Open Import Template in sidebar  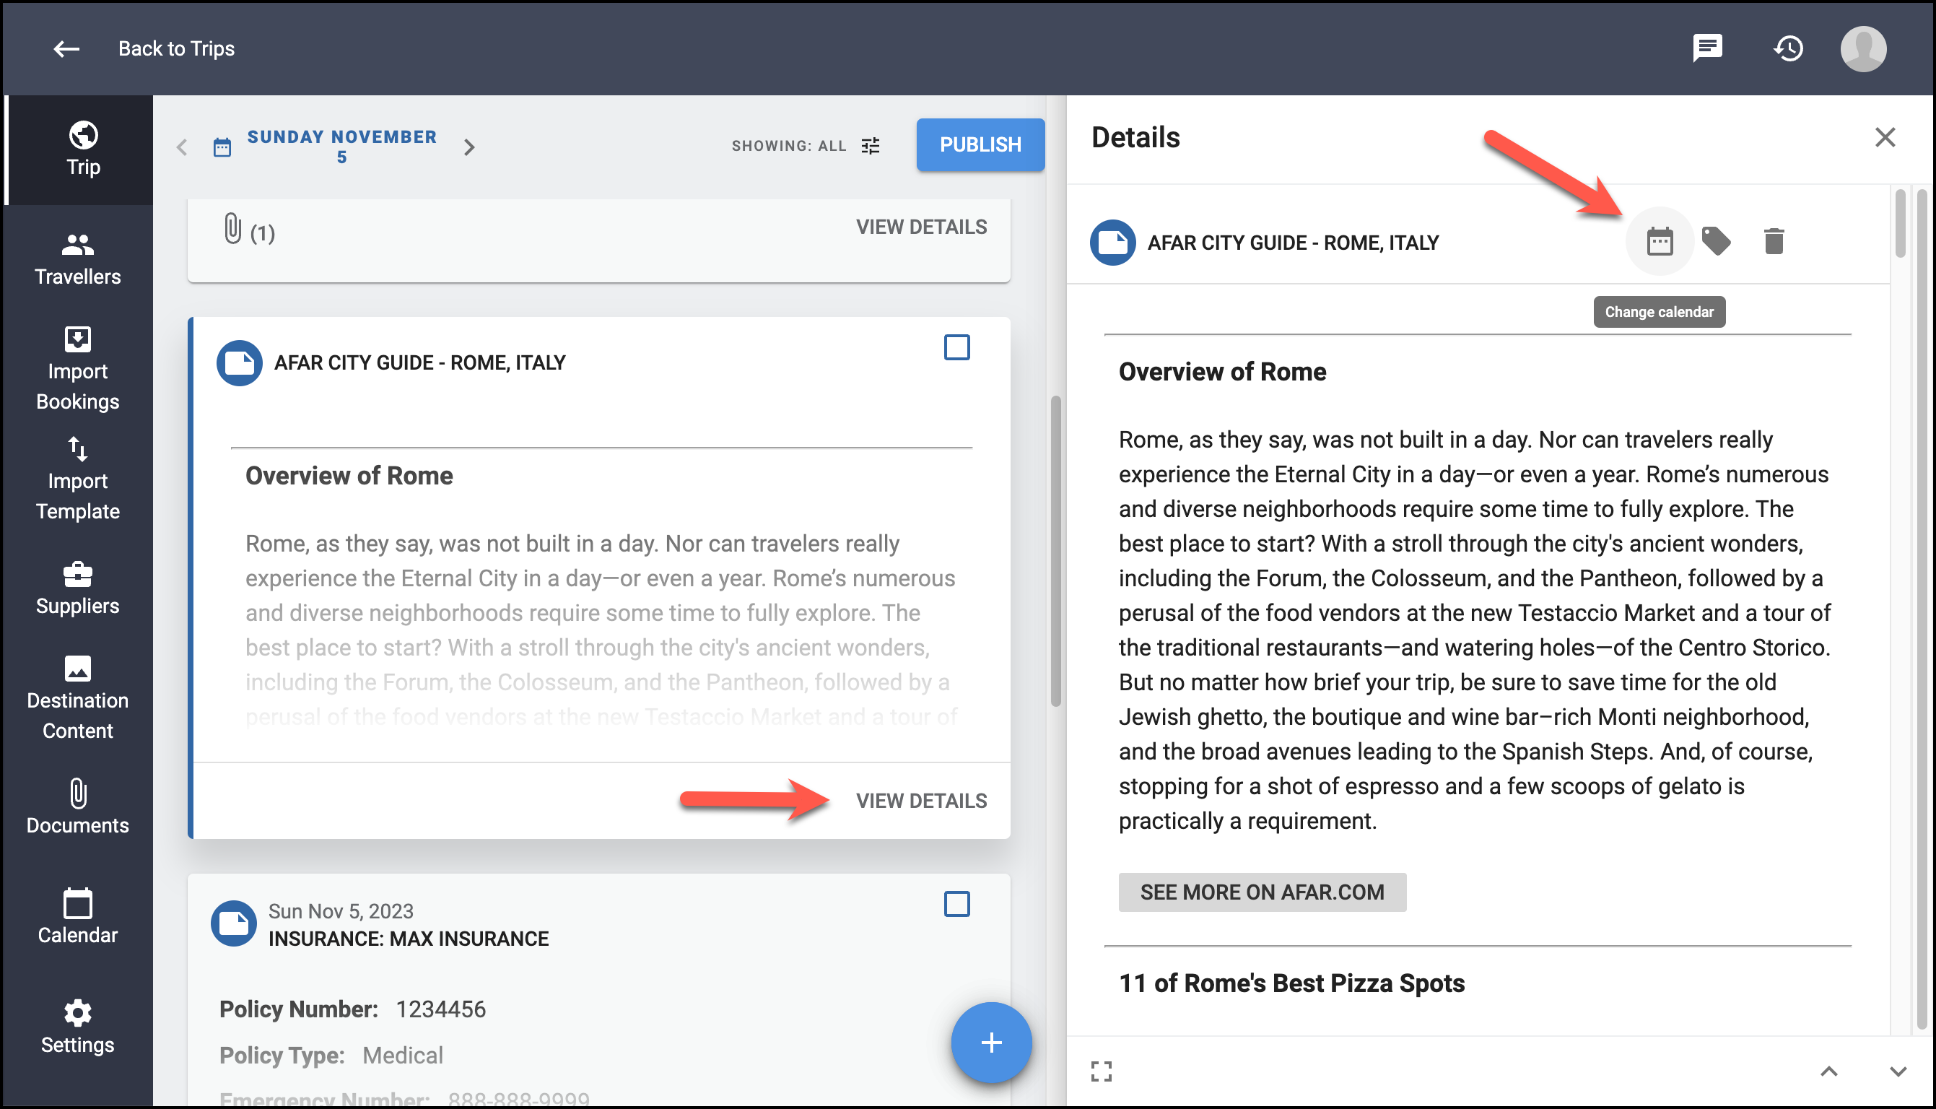click(78, 479)
